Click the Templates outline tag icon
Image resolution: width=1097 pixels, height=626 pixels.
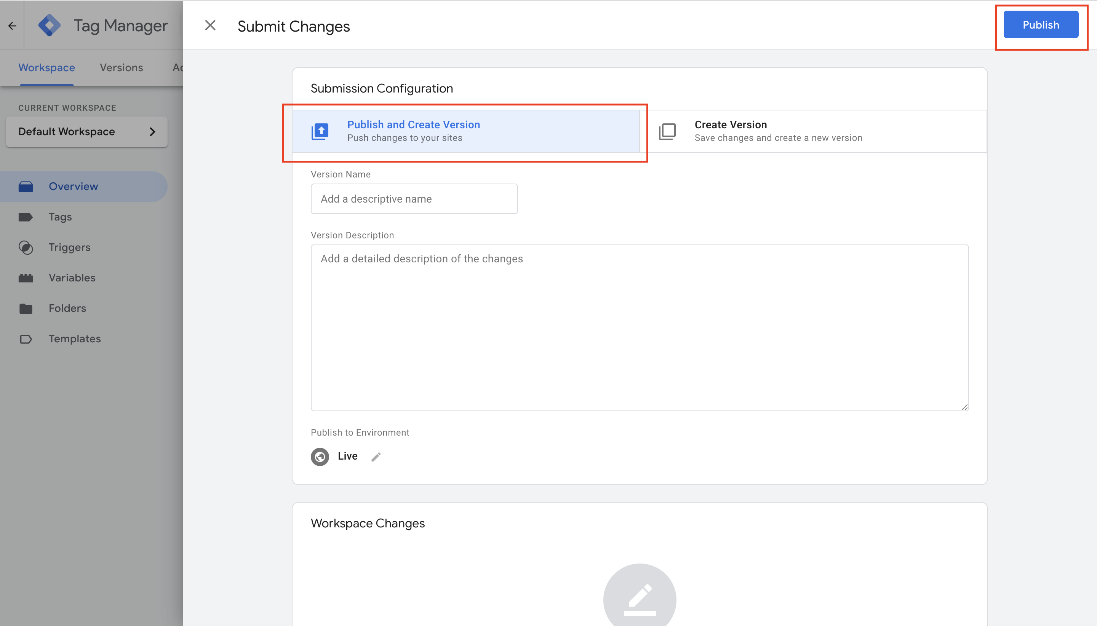[x=26, y=339]
